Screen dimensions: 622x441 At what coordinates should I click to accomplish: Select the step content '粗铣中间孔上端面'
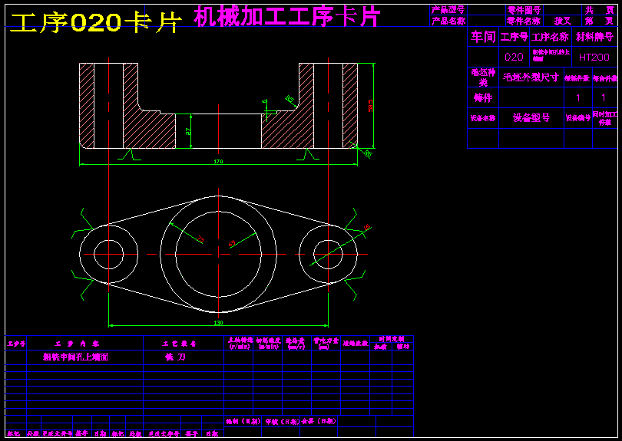(75, 357)
